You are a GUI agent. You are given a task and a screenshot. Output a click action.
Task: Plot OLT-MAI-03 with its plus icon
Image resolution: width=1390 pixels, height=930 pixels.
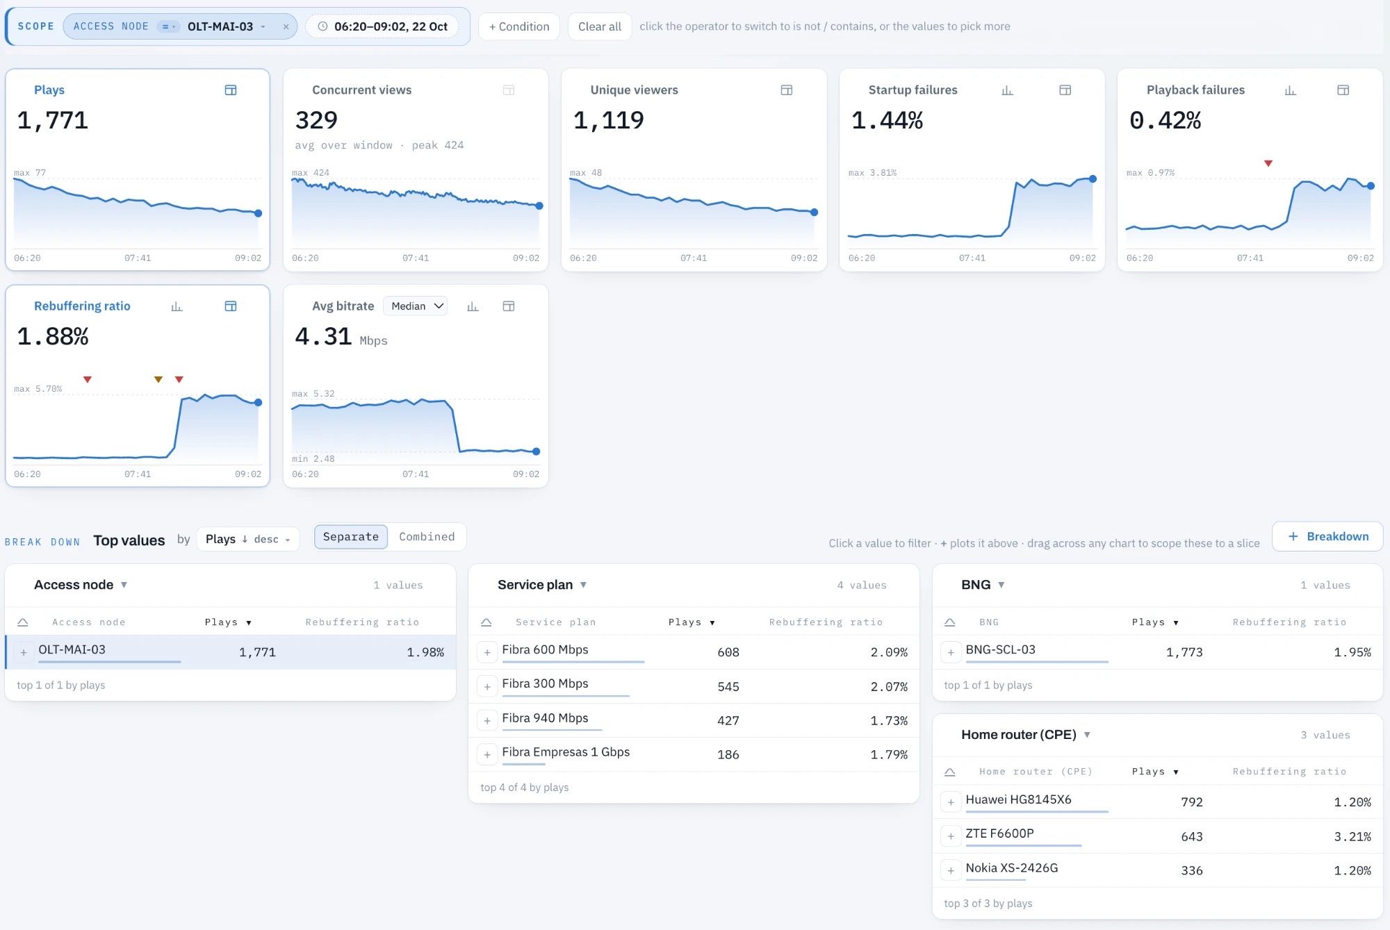[24, 652]
